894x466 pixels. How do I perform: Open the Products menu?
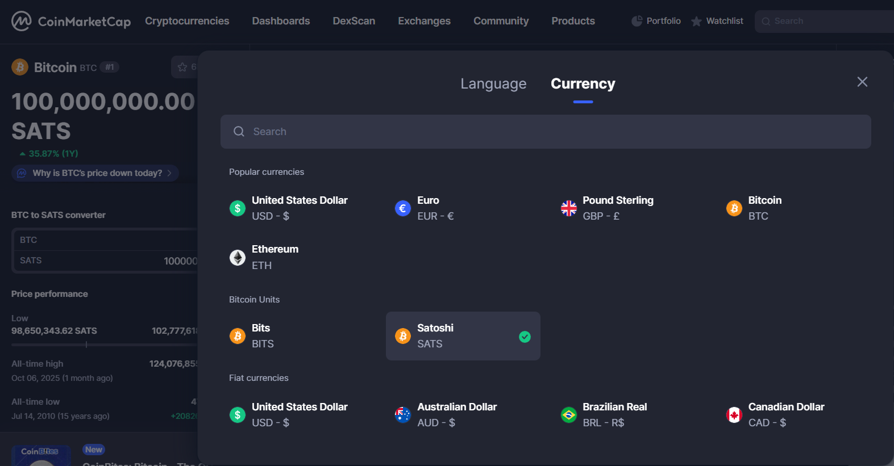pyautogui.click(x=573, y=21)
